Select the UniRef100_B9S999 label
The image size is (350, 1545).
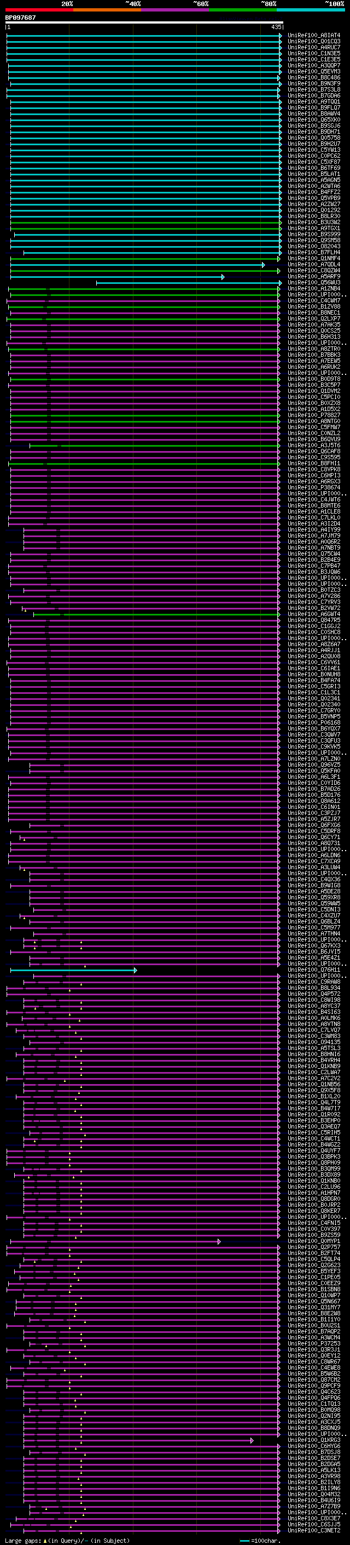pyautogui.click(x=314, y=234)
